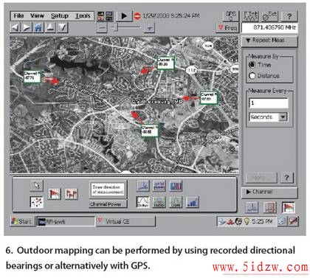Click the single red flag marker icon

pos(54,194)
